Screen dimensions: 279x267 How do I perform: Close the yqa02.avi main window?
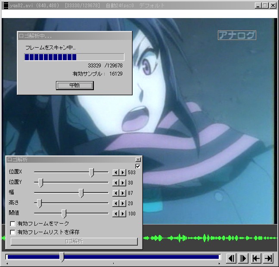(x=273, y=6)
